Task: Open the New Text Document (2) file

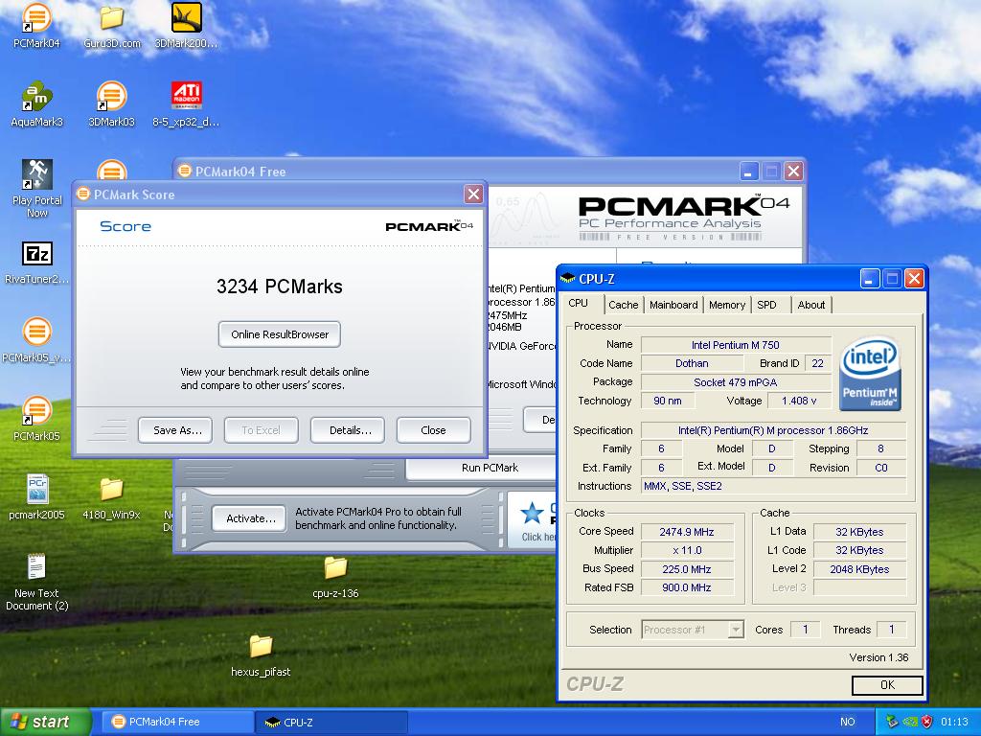Action: [37, 582]
